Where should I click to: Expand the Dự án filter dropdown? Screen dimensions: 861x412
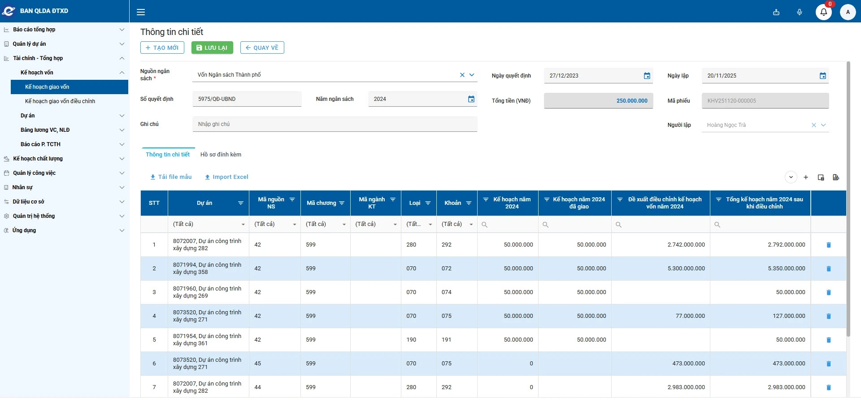pyautogui.click(x=243, y=225)
